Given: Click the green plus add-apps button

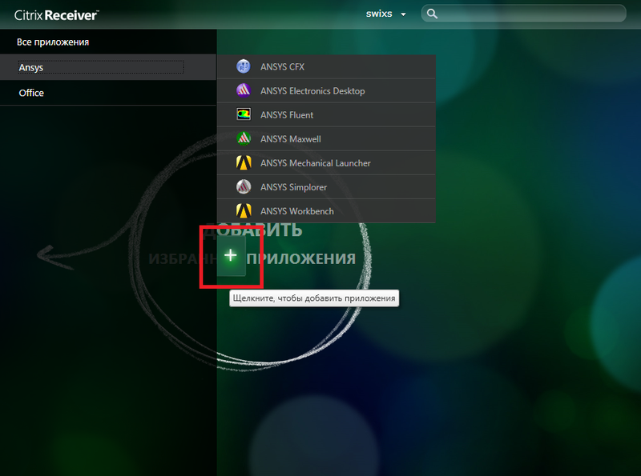Looking at the screenshot, I should 231,255.
